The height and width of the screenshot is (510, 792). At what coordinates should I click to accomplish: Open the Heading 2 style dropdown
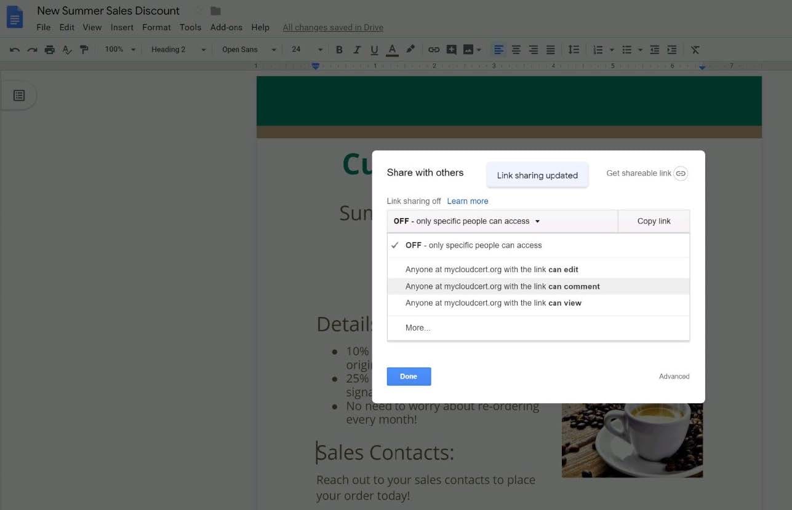(x=178, y=50)
